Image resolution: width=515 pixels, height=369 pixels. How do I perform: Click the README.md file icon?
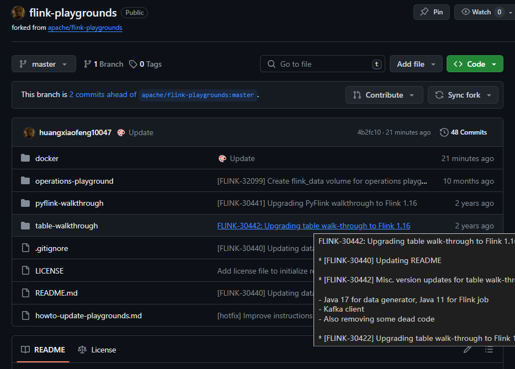pyautogui.click(x=25, y=292)
